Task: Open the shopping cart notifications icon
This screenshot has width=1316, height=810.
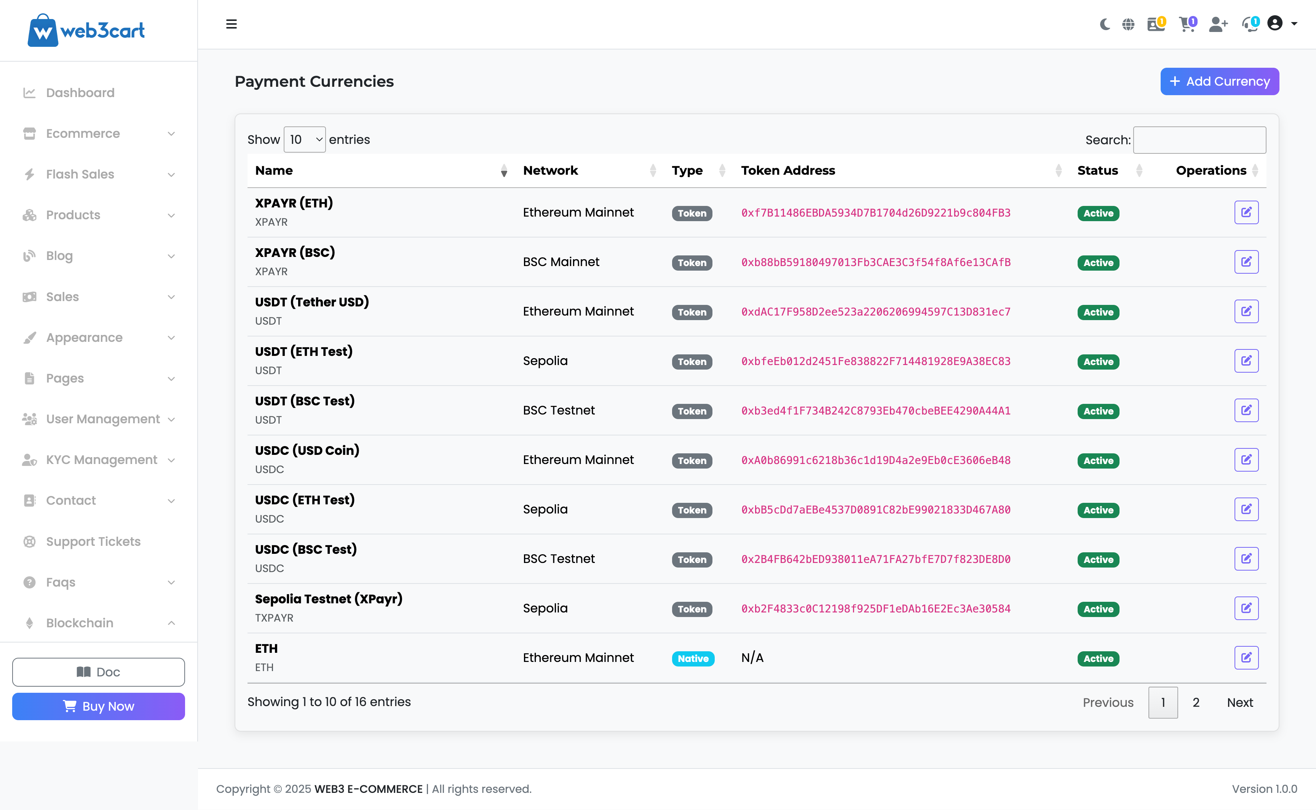Action: 1187,24
